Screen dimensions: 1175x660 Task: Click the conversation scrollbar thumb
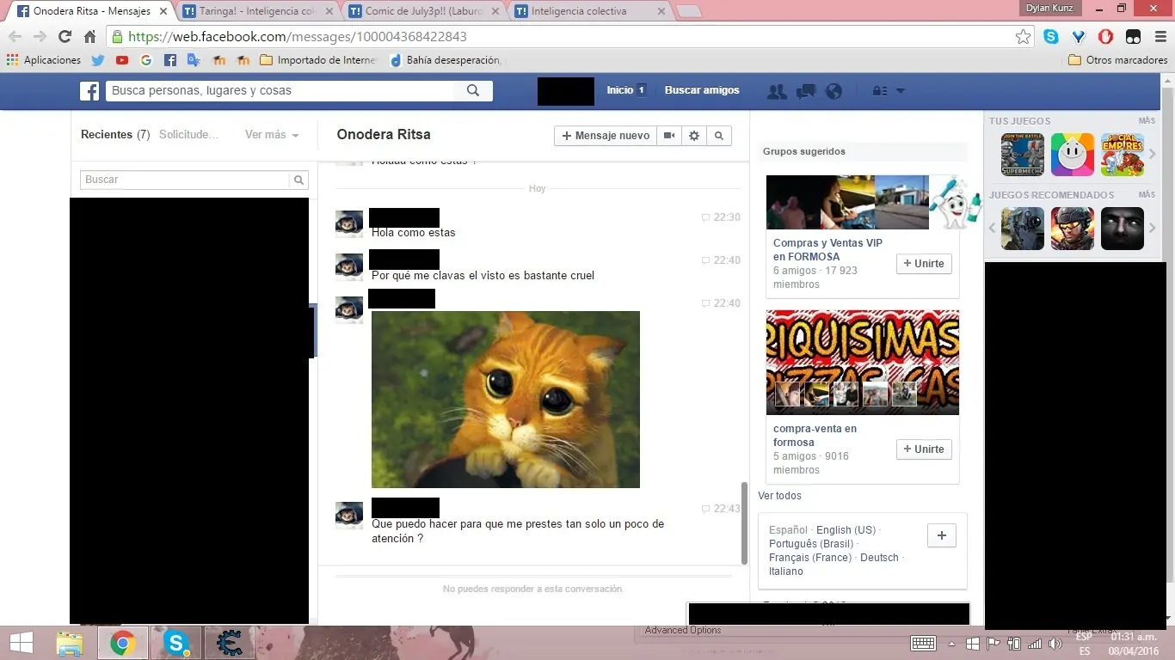click(745, 522)
